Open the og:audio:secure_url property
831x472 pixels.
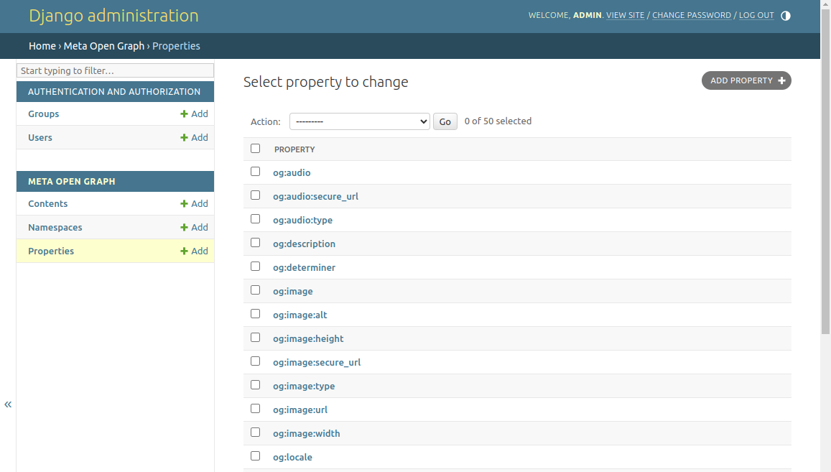(316, 196)
